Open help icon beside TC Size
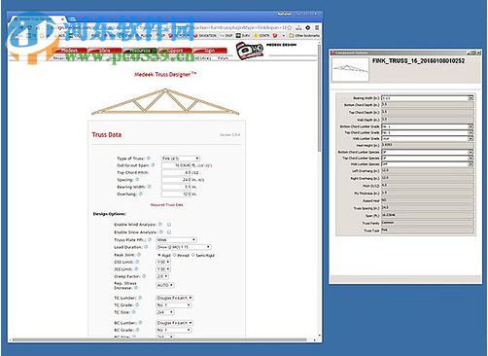 (x=133, y=312)
